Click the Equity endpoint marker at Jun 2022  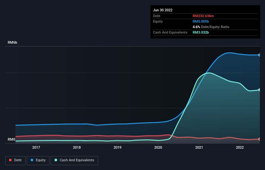[x=260, y=55]
